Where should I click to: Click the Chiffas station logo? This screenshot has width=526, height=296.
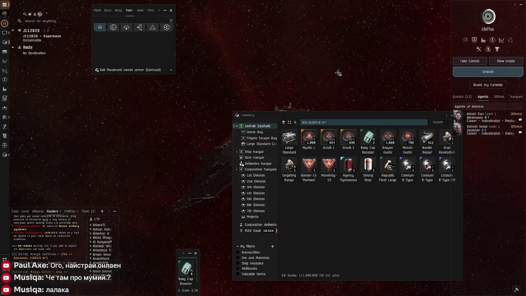pyautogui.click(x=488, y=16)
